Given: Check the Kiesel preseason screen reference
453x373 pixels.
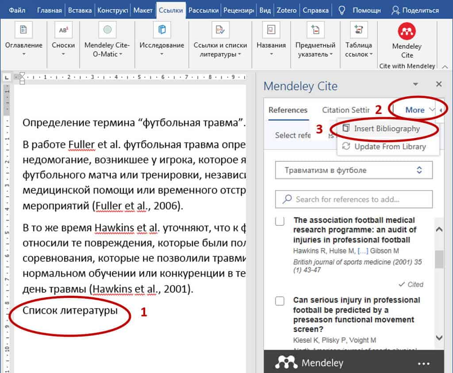Looking at the screenshot, I should pyautogui.click(x=280, y=301).
